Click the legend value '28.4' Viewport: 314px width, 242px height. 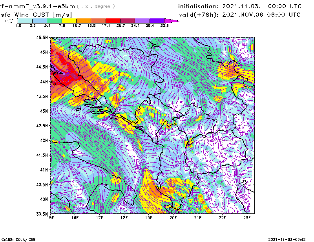[150, 25]
